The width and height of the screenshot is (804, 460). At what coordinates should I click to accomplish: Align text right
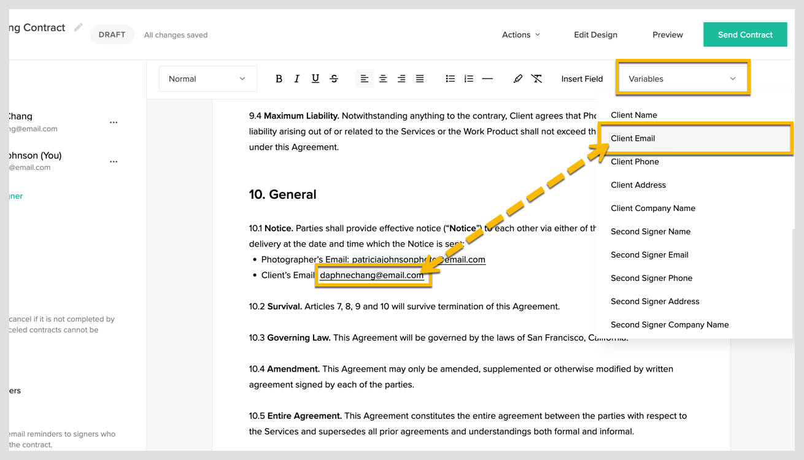tap(401, 79)
